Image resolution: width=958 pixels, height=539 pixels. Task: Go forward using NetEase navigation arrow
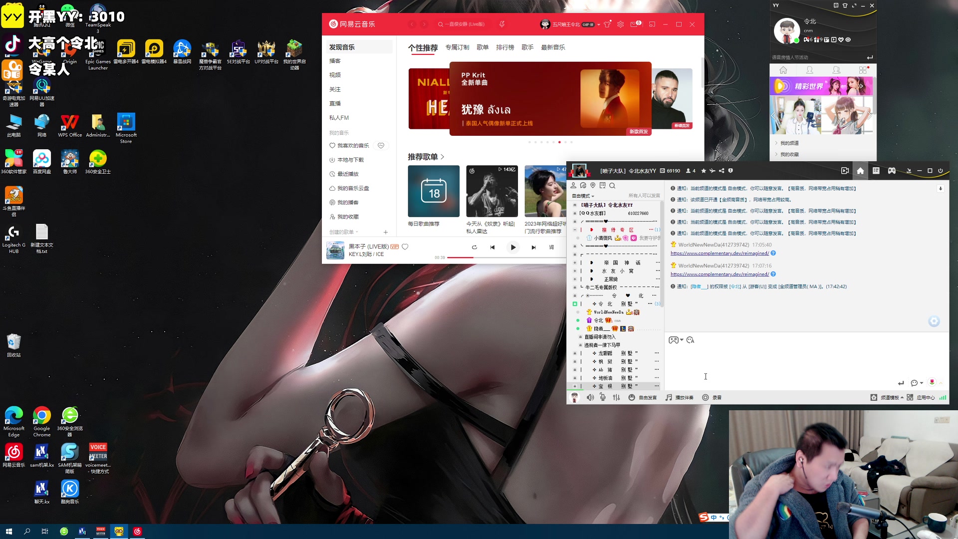click(x=424, y=24)
